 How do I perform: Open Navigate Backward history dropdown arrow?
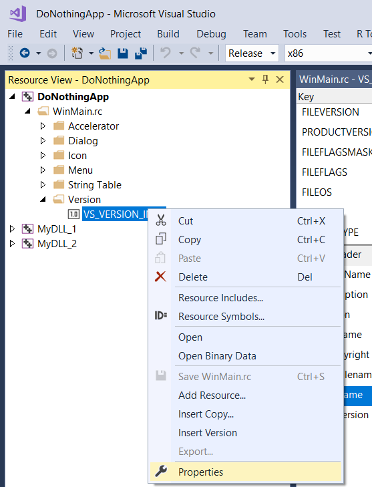point(38,53)
